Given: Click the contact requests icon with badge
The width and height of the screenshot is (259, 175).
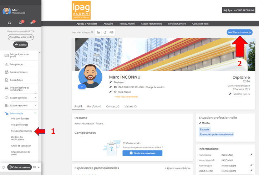Looking at the screenshot, I should (x=32, y=23).
